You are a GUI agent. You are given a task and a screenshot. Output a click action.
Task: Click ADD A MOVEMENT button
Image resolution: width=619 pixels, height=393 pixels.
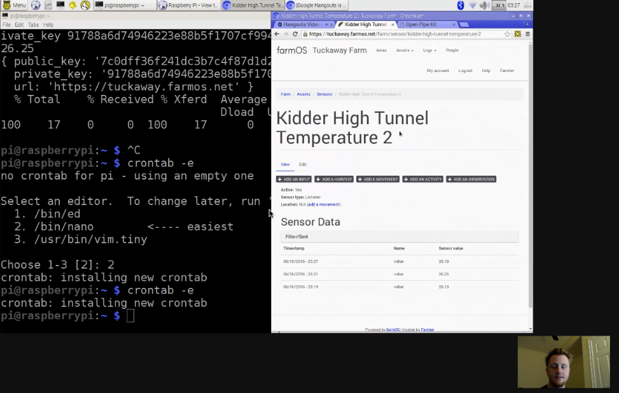(378, 179)
